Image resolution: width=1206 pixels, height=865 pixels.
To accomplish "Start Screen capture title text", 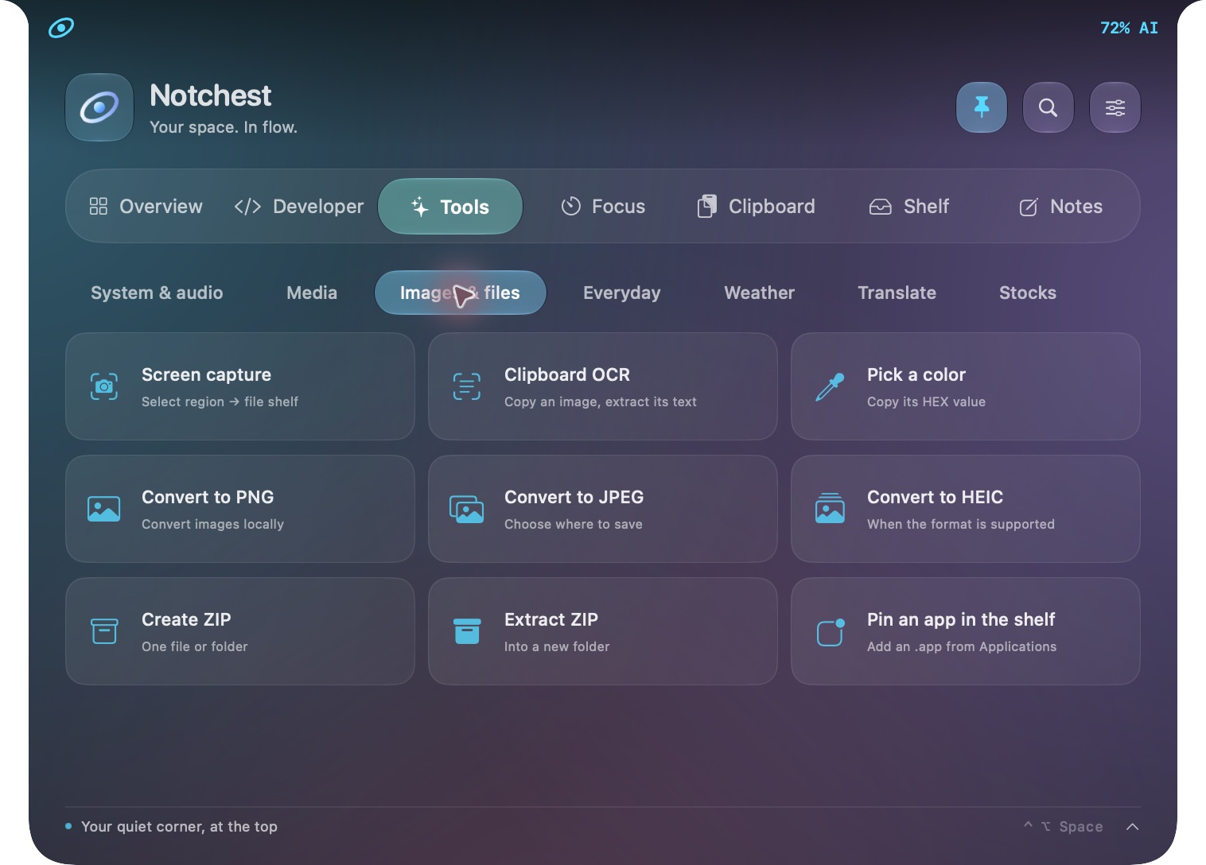I will [x=206, y=374].
